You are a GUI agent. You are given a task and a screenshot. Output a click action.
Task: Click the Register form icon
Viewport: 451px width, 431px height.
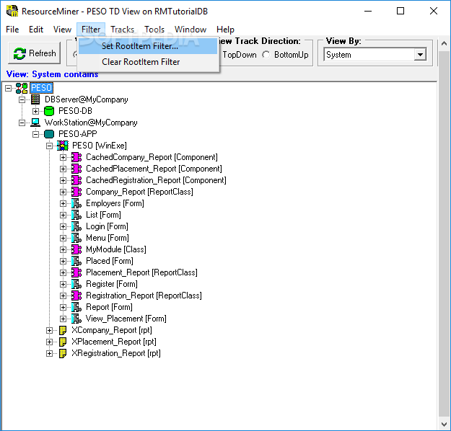coord(76,284)
